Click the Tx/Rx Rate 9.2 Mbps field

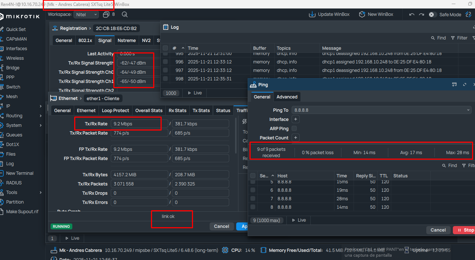(140, 124)
